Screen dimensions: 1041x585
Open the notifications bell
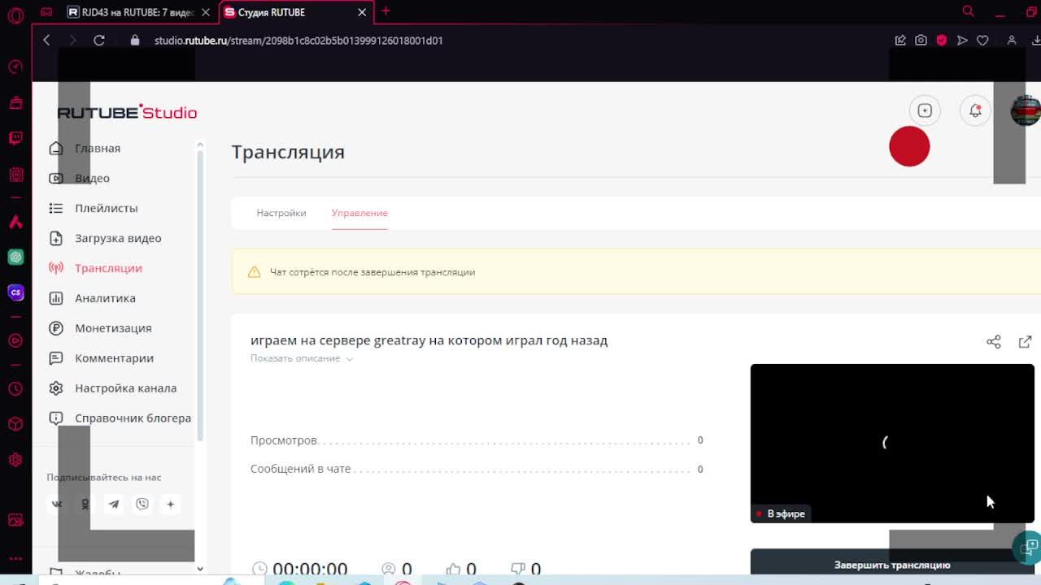coord(975,110)
